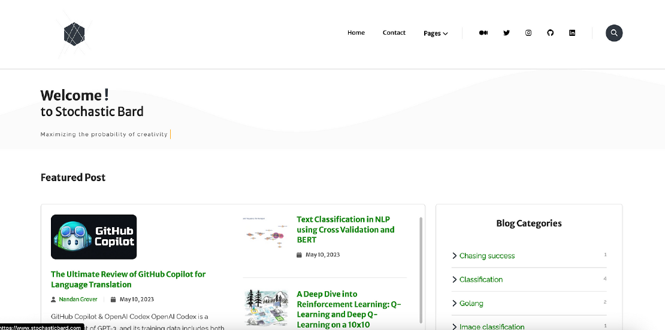Image resolution: width=665 pixels, height=330 pixels.
Task: Open the GitHub icon in header
Action: 550,32
